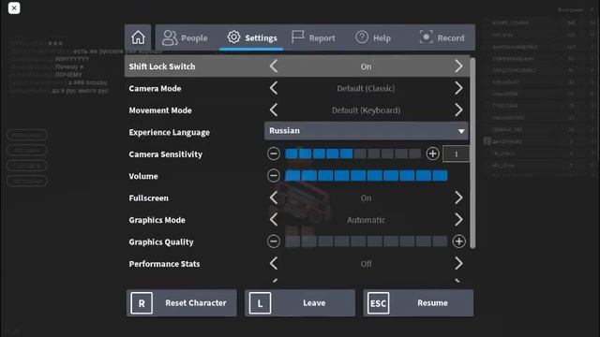Click the settings list vertical scrollbar
600x337 pixels.
coord(472,153)
